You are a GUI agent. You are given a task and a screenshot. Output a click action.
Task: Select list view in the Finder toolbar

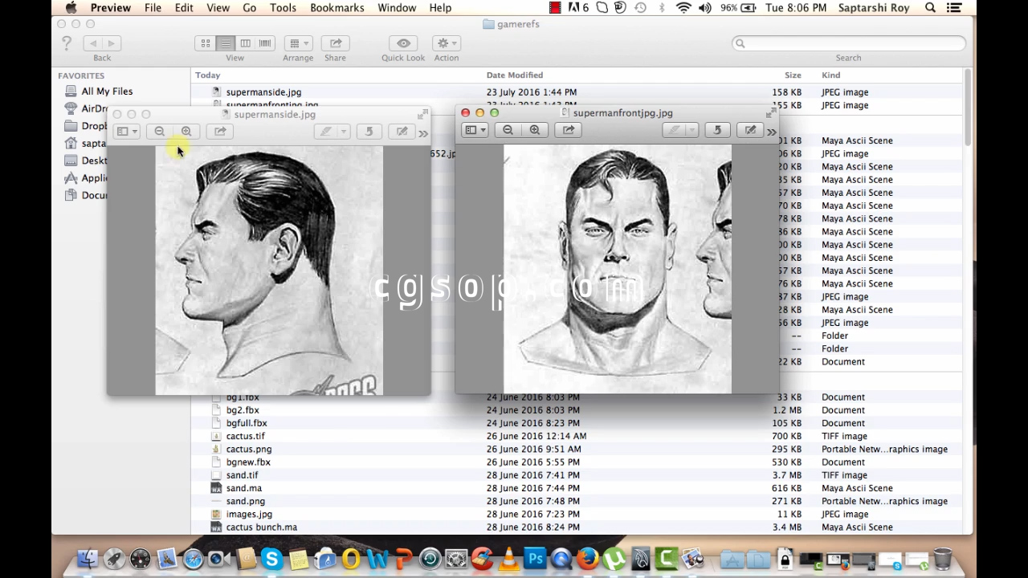tap(226, 43)
